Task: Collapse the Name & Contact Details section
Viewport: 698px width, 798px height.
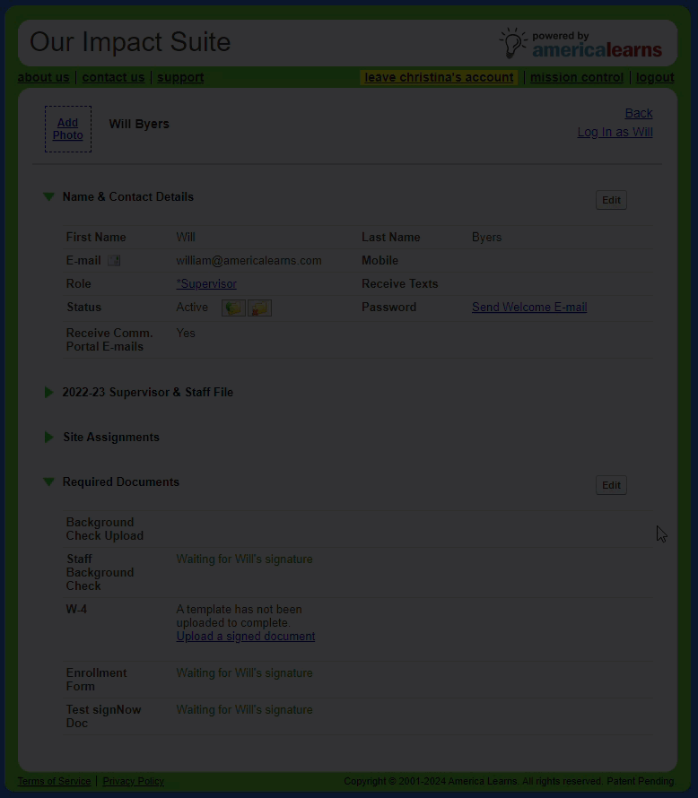Action: pos(49,197)
